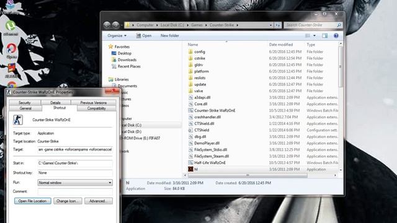Select the platform folder icon
The width and height of the screenshot is (397, 223).
(190, 71)
